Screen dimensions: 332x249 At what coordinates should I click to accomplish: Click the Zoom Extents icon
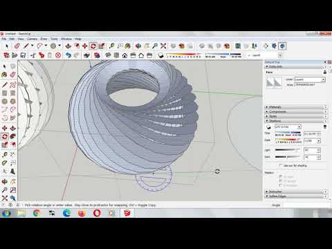click(163, 46)
